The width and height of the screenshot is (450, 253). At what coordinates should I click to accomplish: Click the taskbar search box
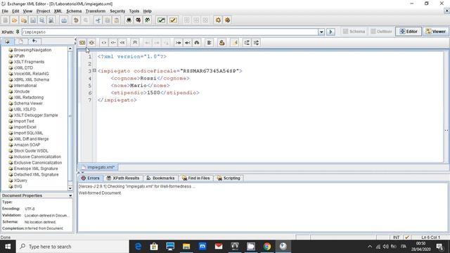[x=72, y=247]
